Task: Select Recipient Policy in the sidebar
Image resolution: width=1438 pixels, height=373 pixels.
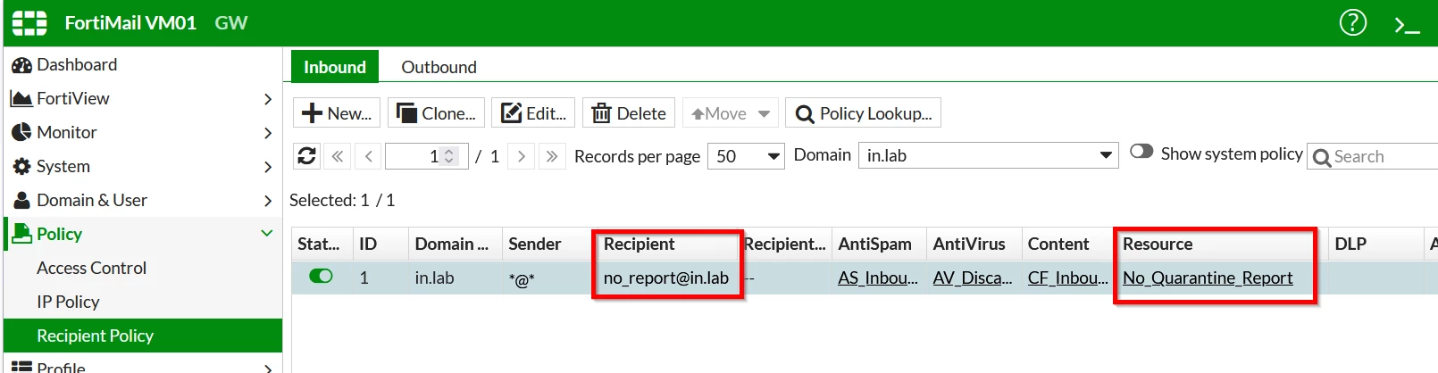Action: pos(143,336)
